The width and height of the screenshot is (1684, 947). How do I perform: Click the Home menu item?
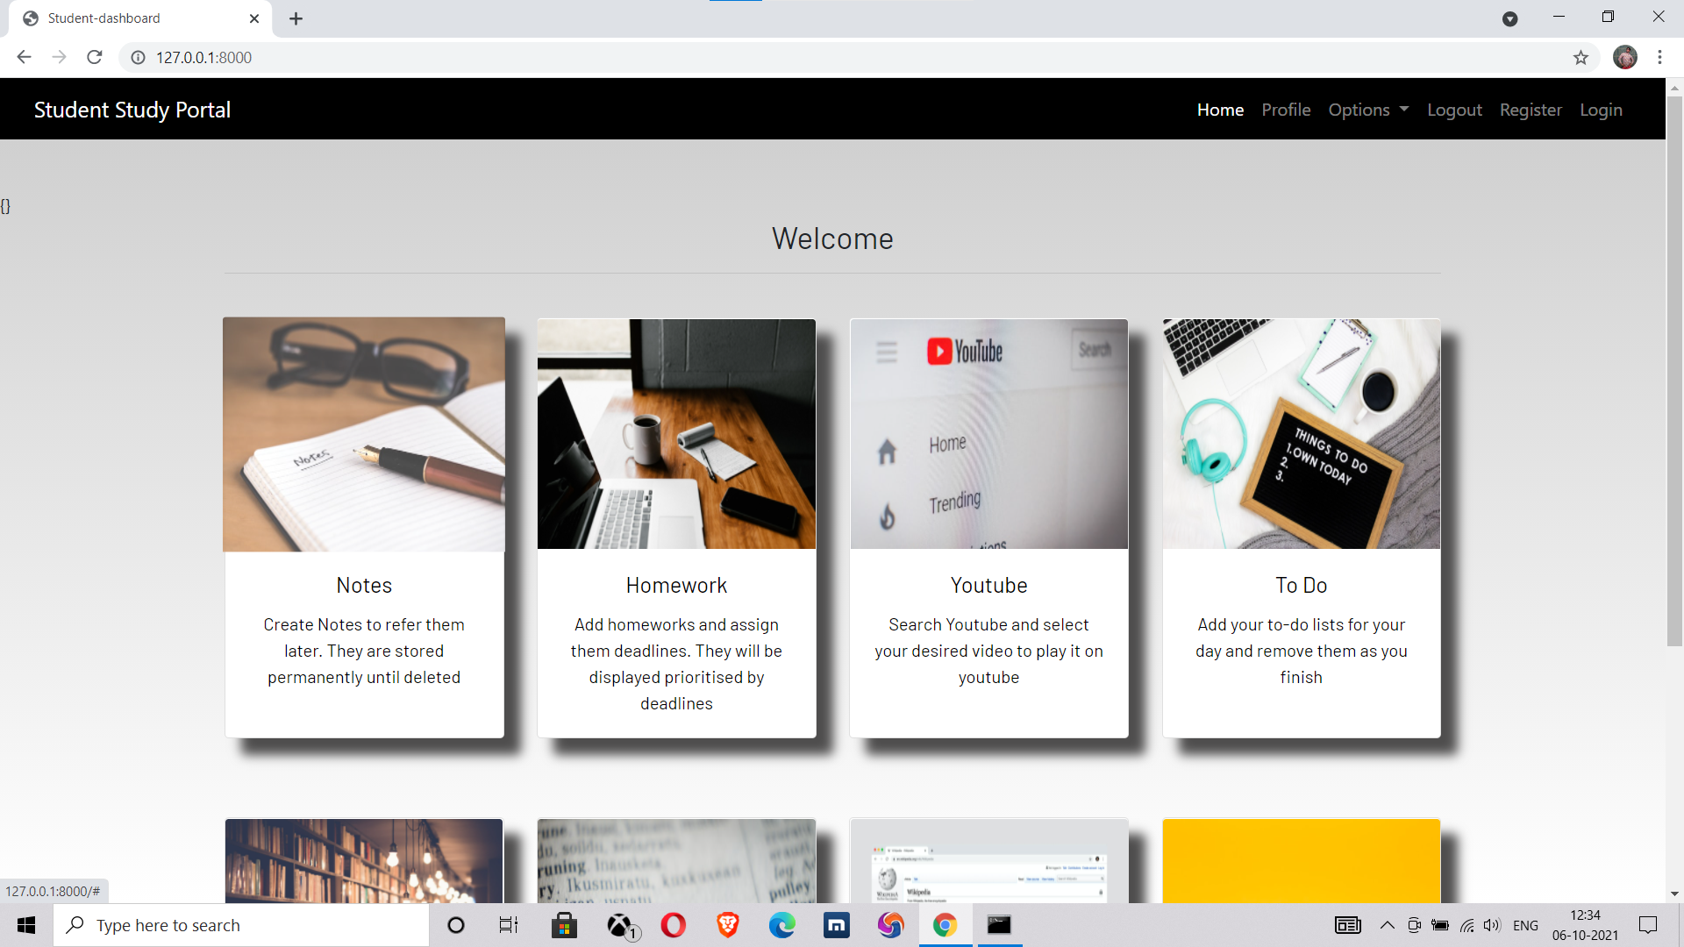click(x=1220, y=109)
